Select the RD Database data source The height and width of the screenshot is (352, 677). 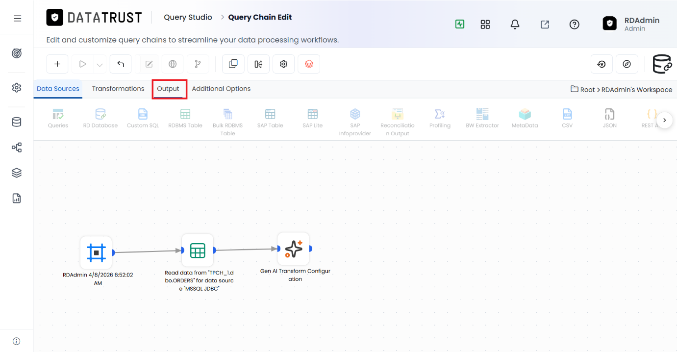tap(100, 119)
